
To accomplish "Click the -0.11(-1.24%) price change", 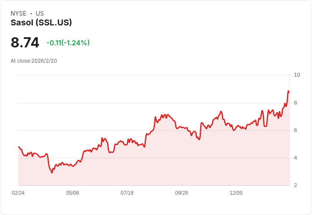I will click(68, 43).
